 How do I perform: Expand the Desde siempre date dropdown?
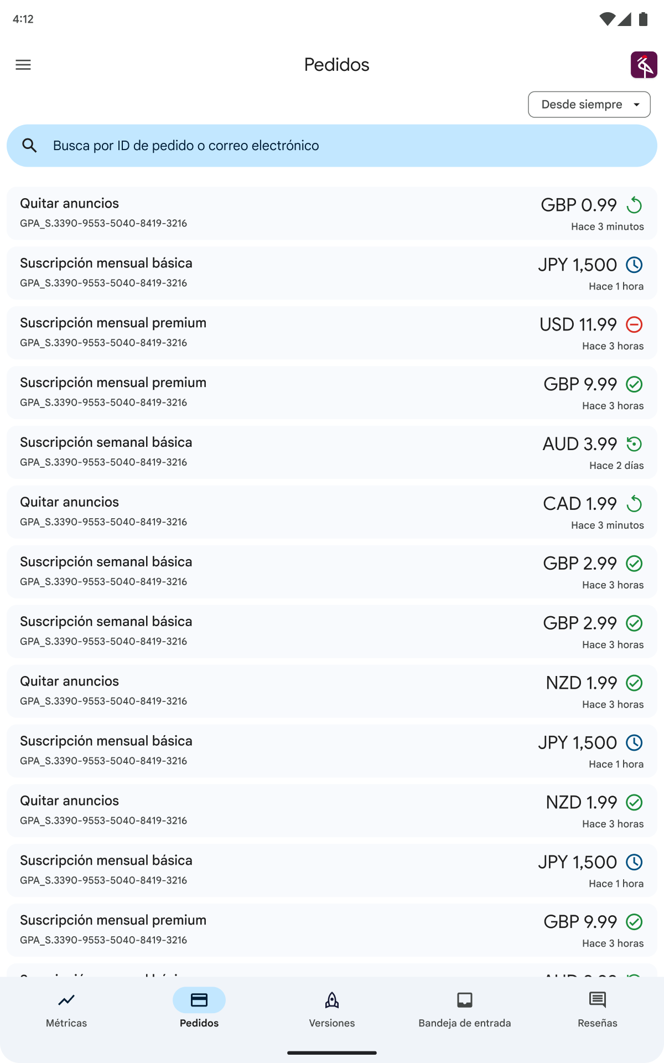589,105
